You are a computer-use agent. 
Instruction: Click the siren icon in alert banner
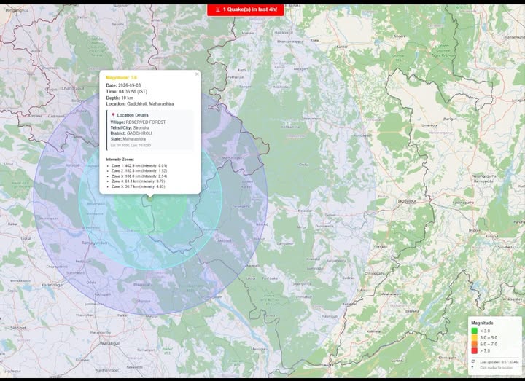click(x=218, y=9)
